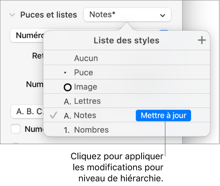Choose the Puce style entry
The width and height of the screenshot is (220, 186).
83,73
